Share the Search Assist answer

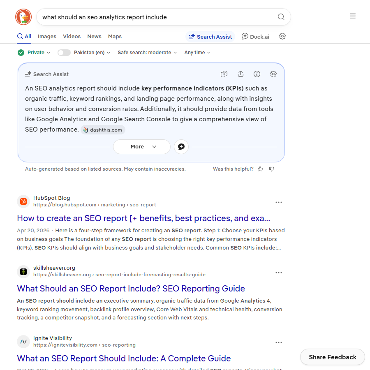240,74
